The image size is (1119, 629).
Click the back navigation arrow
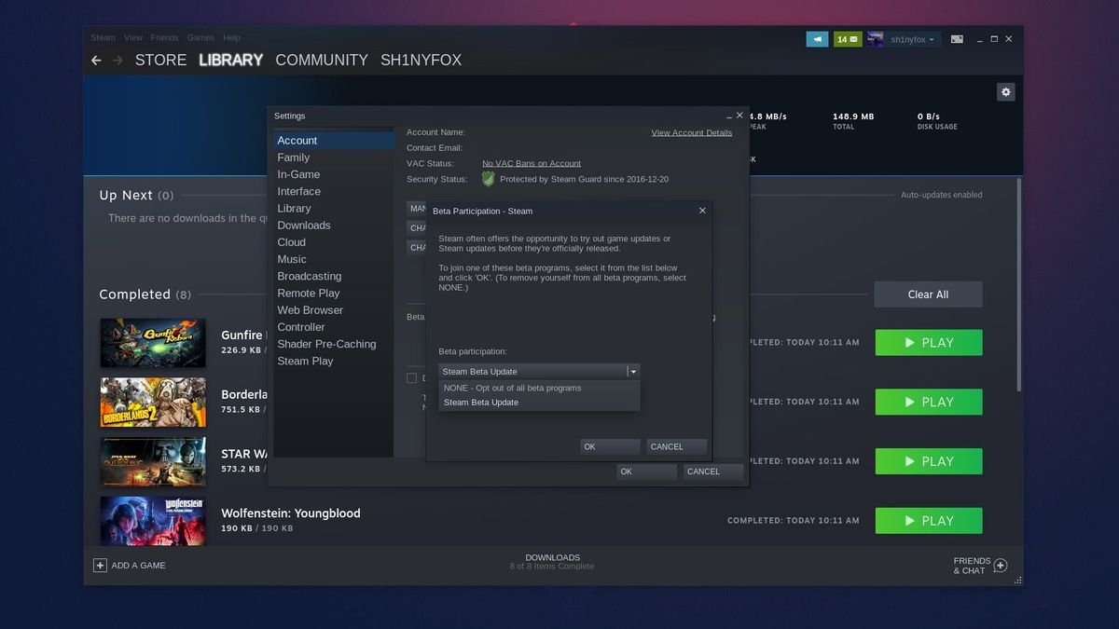click(x=96, y=60)
